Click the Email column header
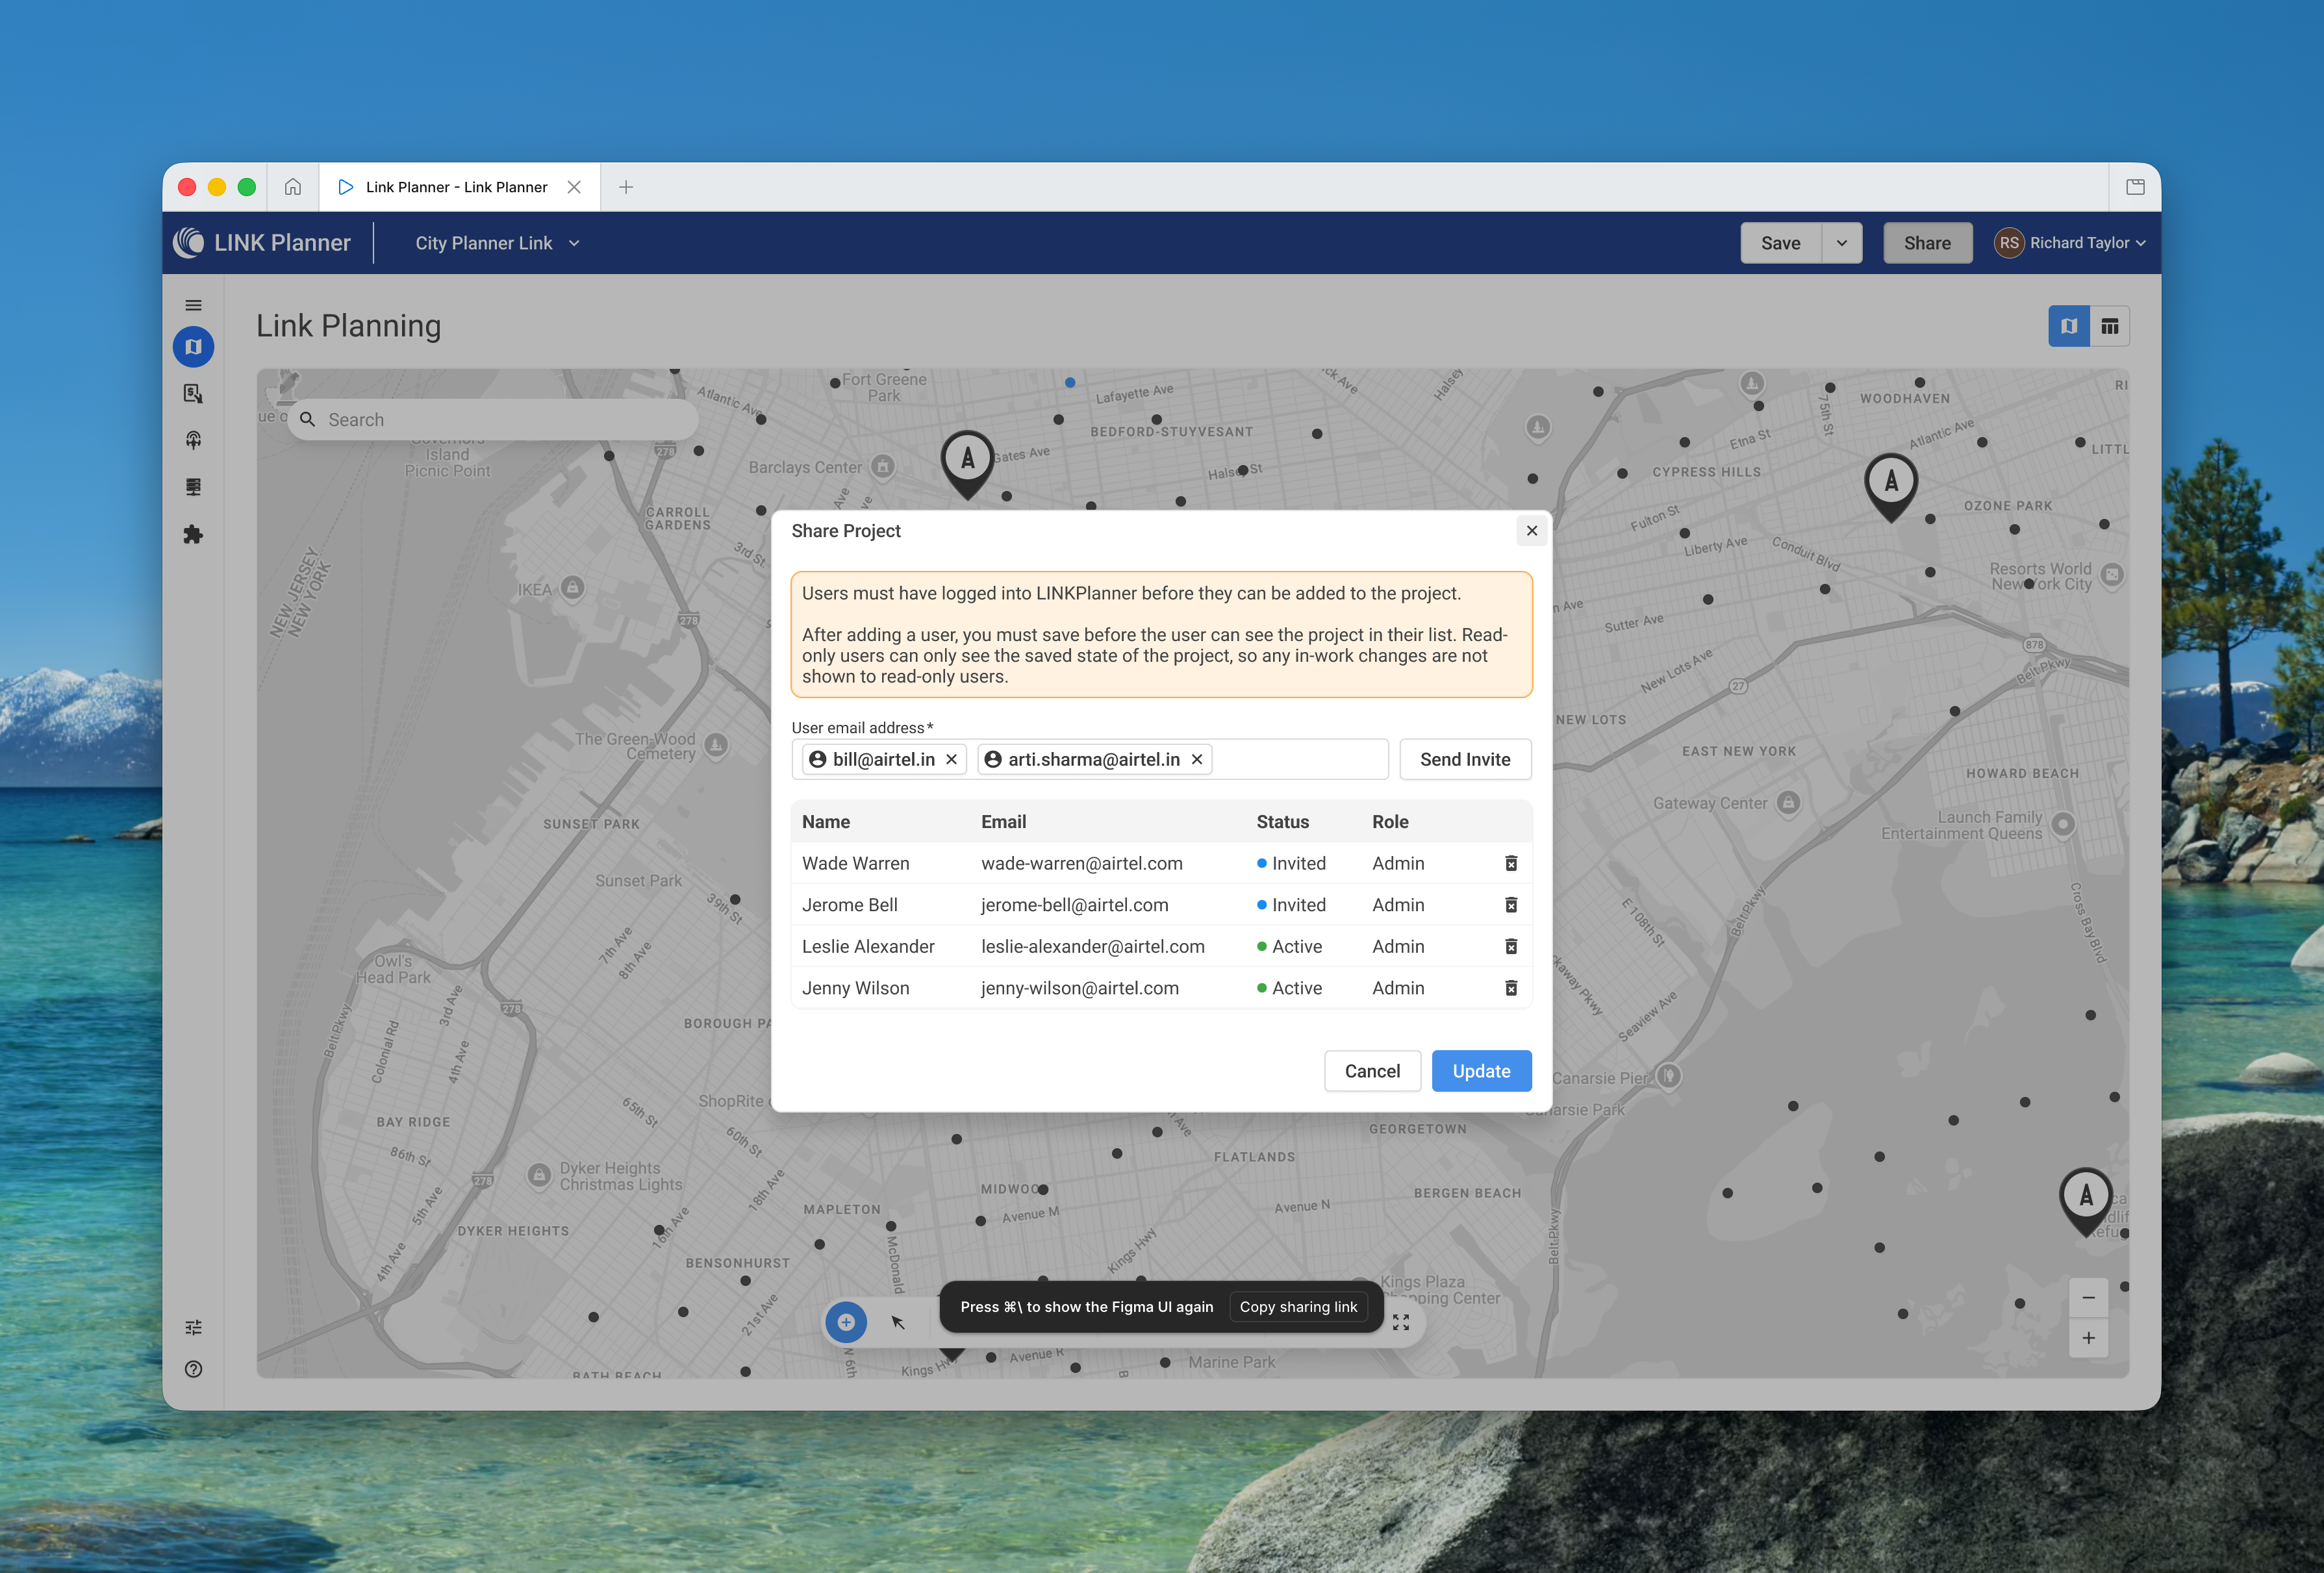The width and height of the screenshot is (2324, 1573). [1003, 822]
